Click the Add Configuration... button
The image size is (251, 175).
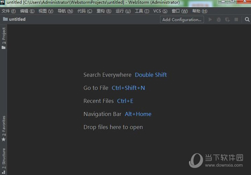[182, 20]
